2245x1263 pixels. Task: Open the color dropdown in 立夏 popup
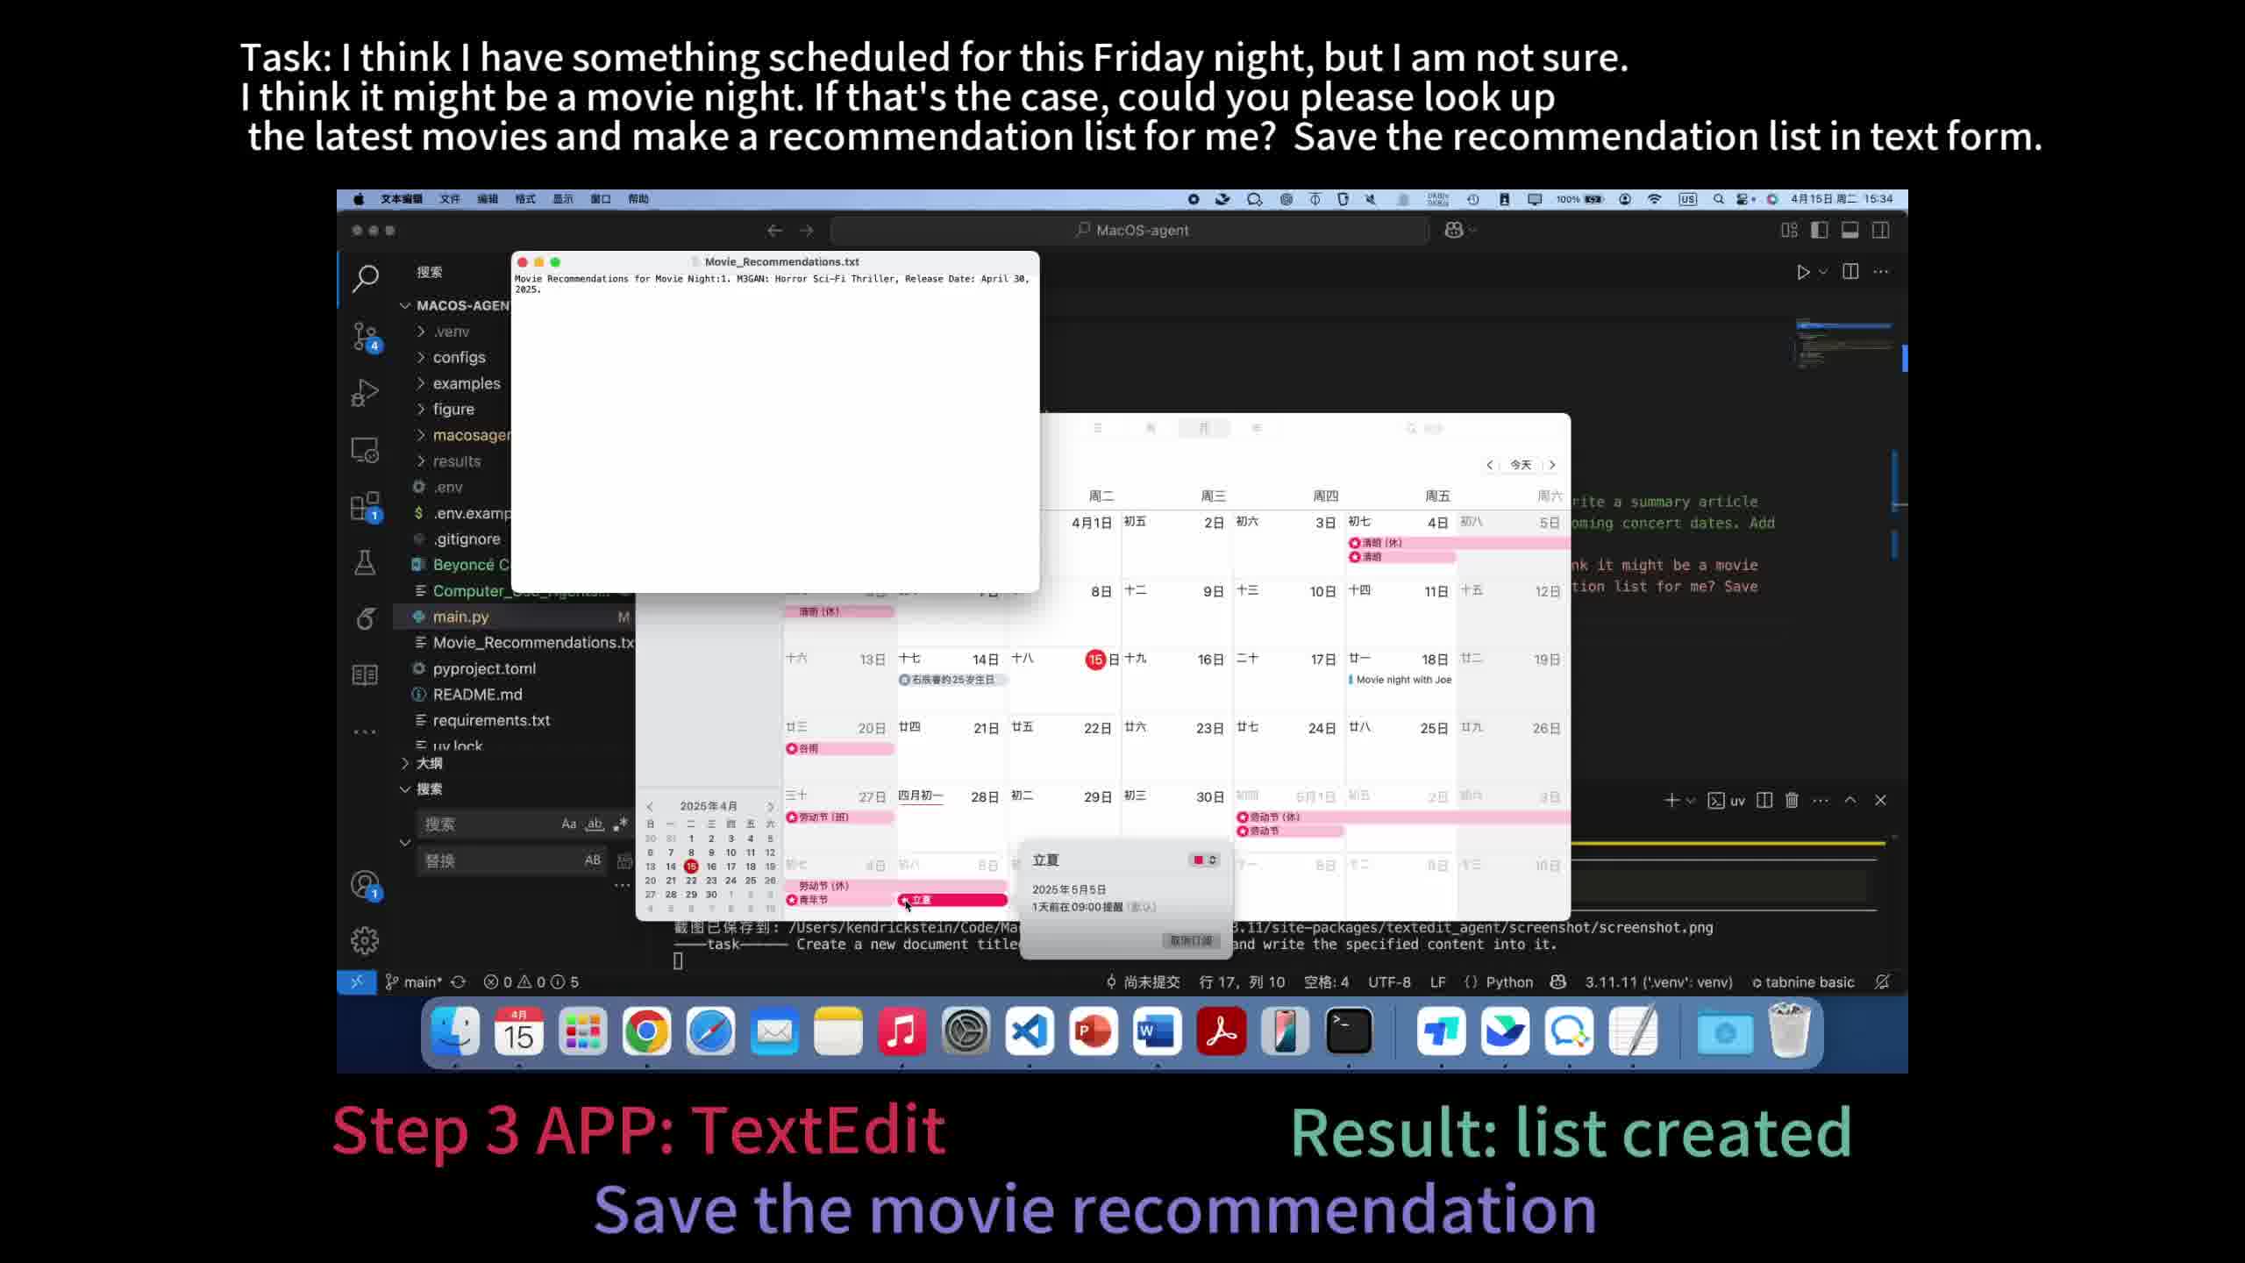1206,860
